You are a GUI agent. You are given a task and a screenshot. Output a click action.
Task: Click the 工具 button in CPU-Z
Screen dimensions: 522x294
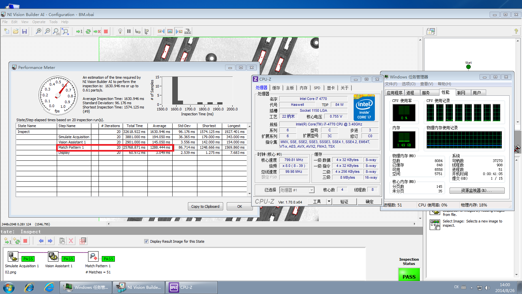pyautogui.click(x=317, y=202)
